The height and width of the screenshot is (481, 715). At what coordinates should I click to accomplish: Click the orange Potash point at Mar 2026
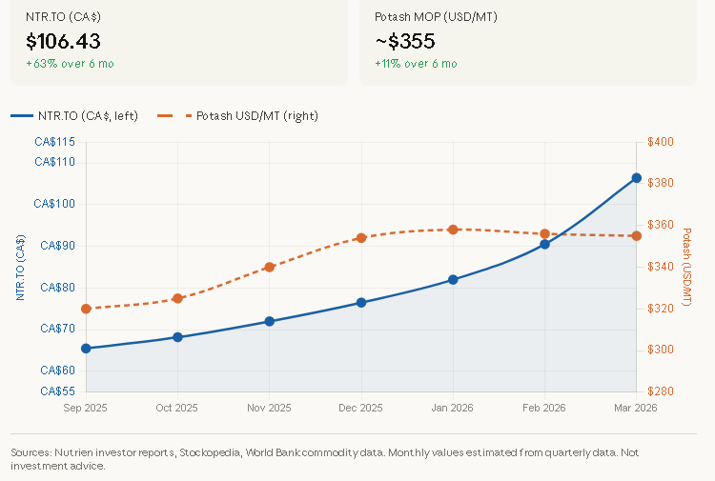point(636,235)
